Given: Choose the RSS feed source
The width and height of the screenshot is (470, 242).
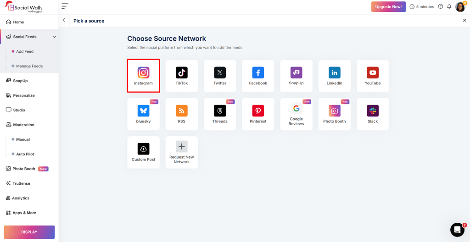Looking at the screenshot, I should coord(182,114).
